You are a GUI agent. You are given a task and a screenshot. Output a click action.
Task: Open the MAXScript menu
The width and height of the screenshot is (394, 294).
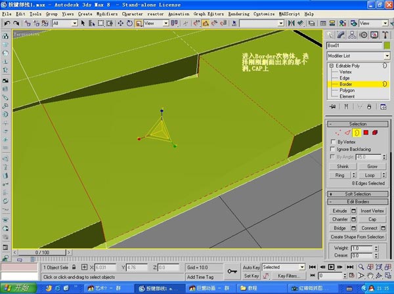289,14
